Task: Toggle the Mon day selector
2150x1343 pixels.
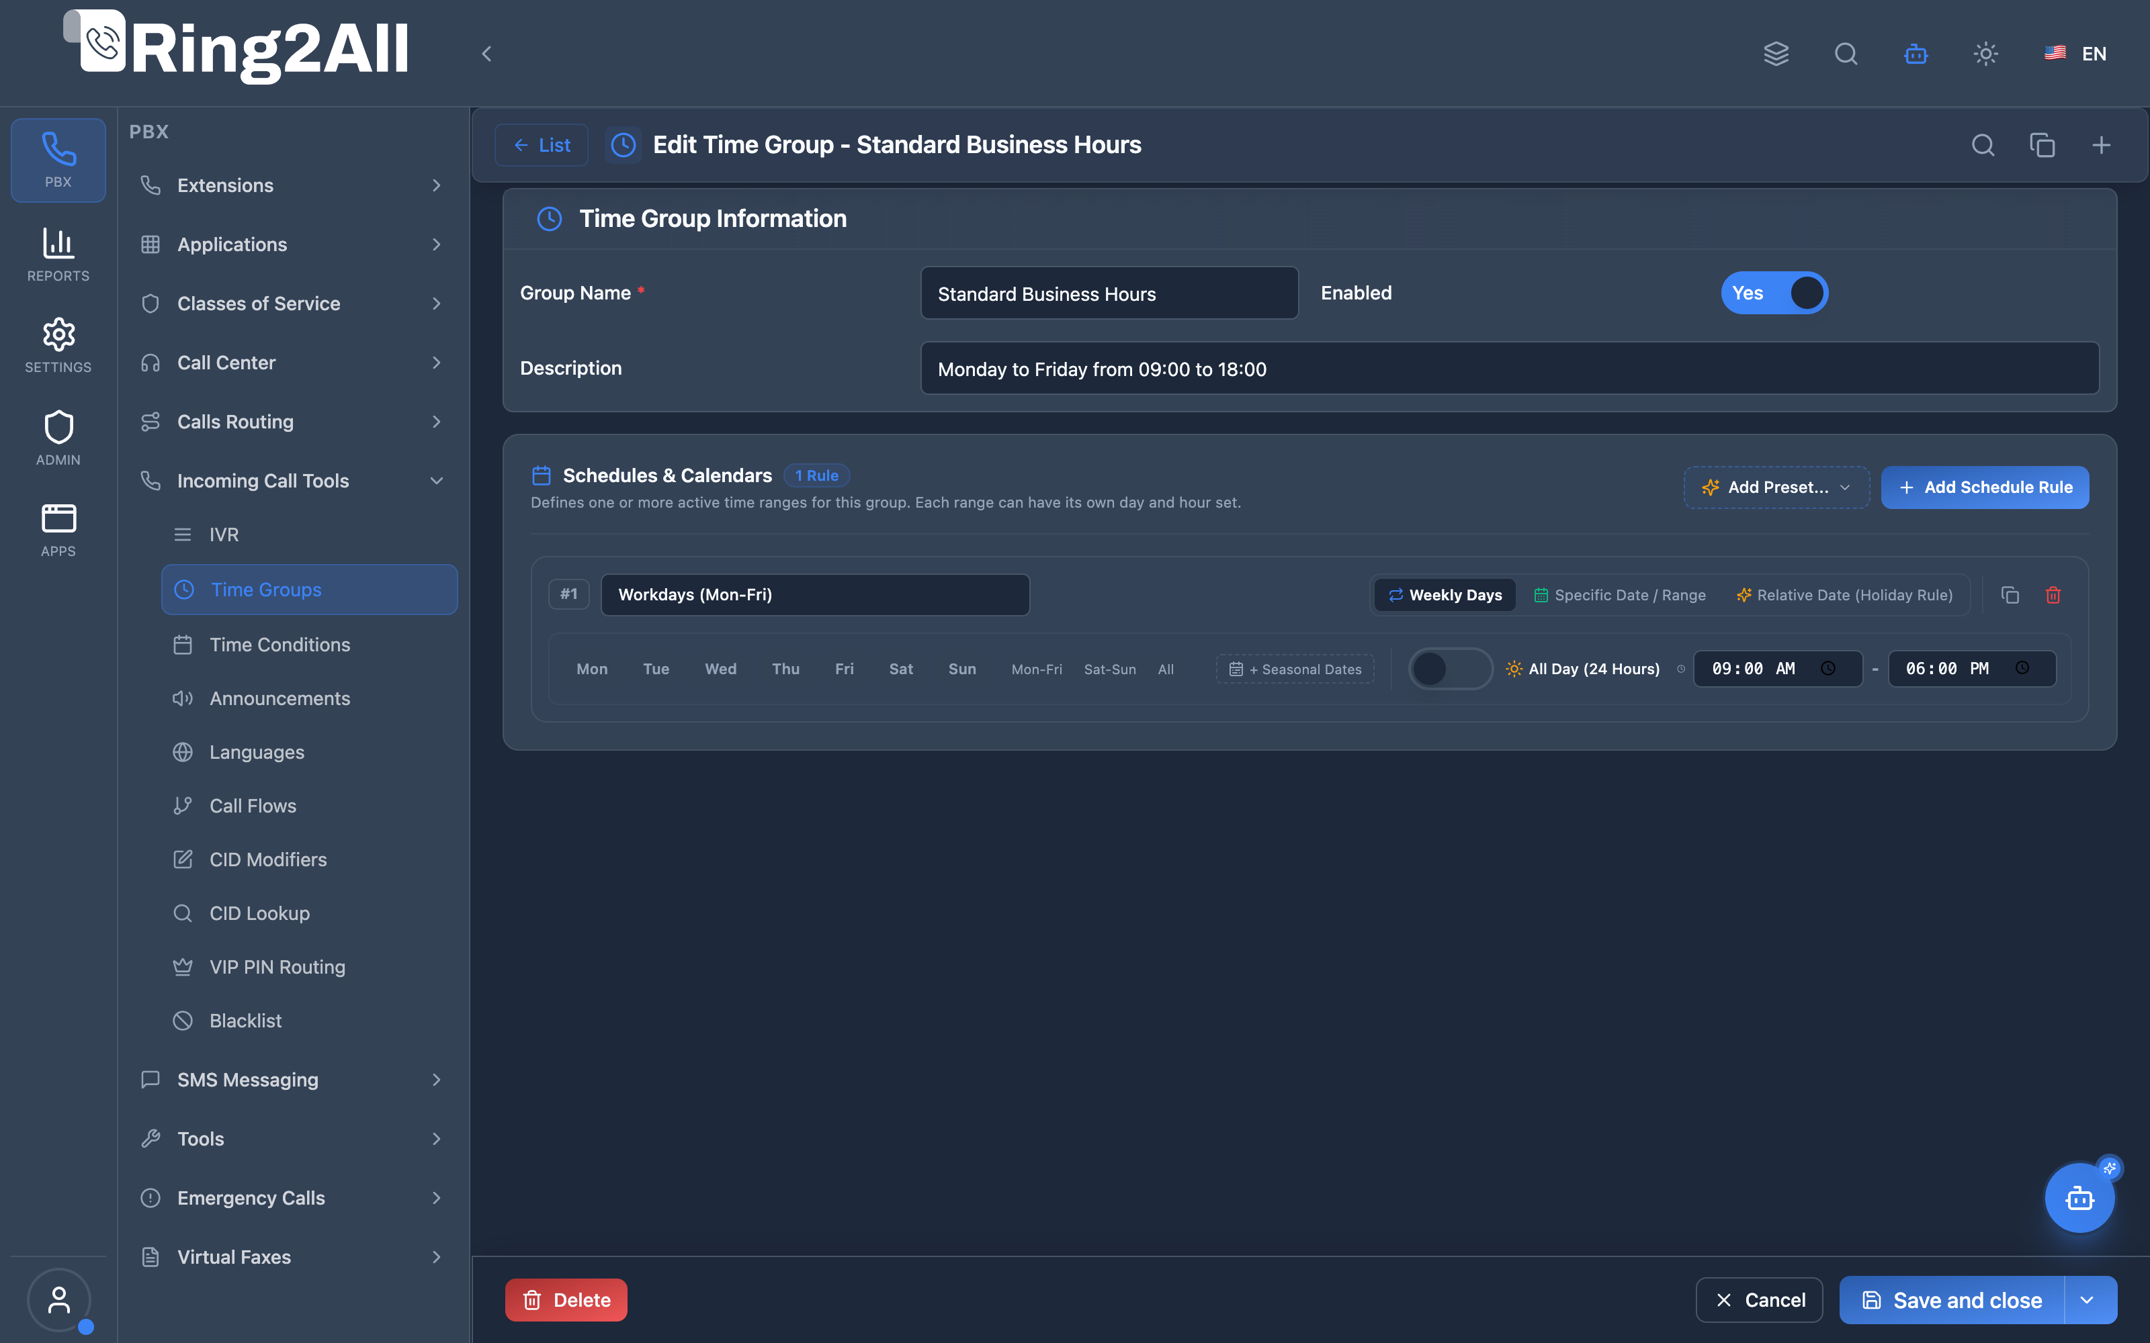Action: (x=592, y=669)
